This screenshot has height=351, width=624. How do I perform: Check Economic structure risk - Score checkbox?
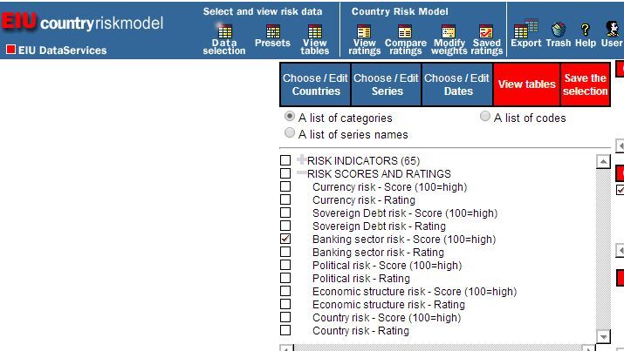285,291
